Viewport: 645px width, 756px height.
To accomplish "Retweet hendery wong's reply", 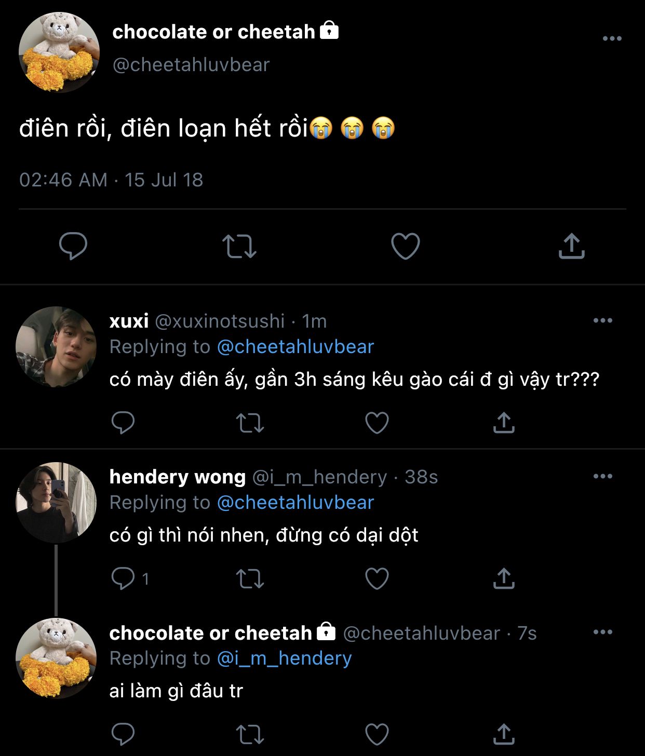I will (250, 578).
